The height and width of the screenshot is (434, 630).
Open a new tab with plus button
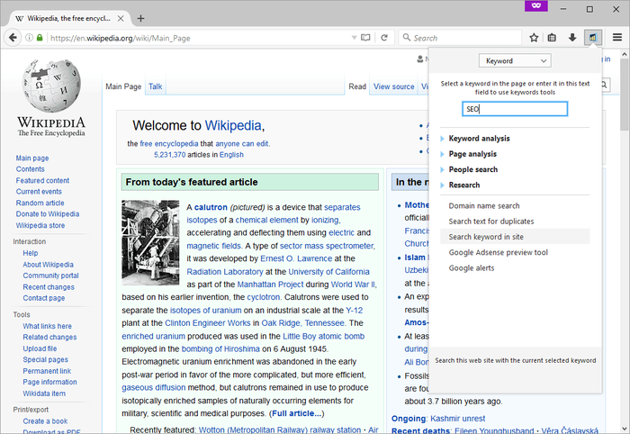point(140,19)
